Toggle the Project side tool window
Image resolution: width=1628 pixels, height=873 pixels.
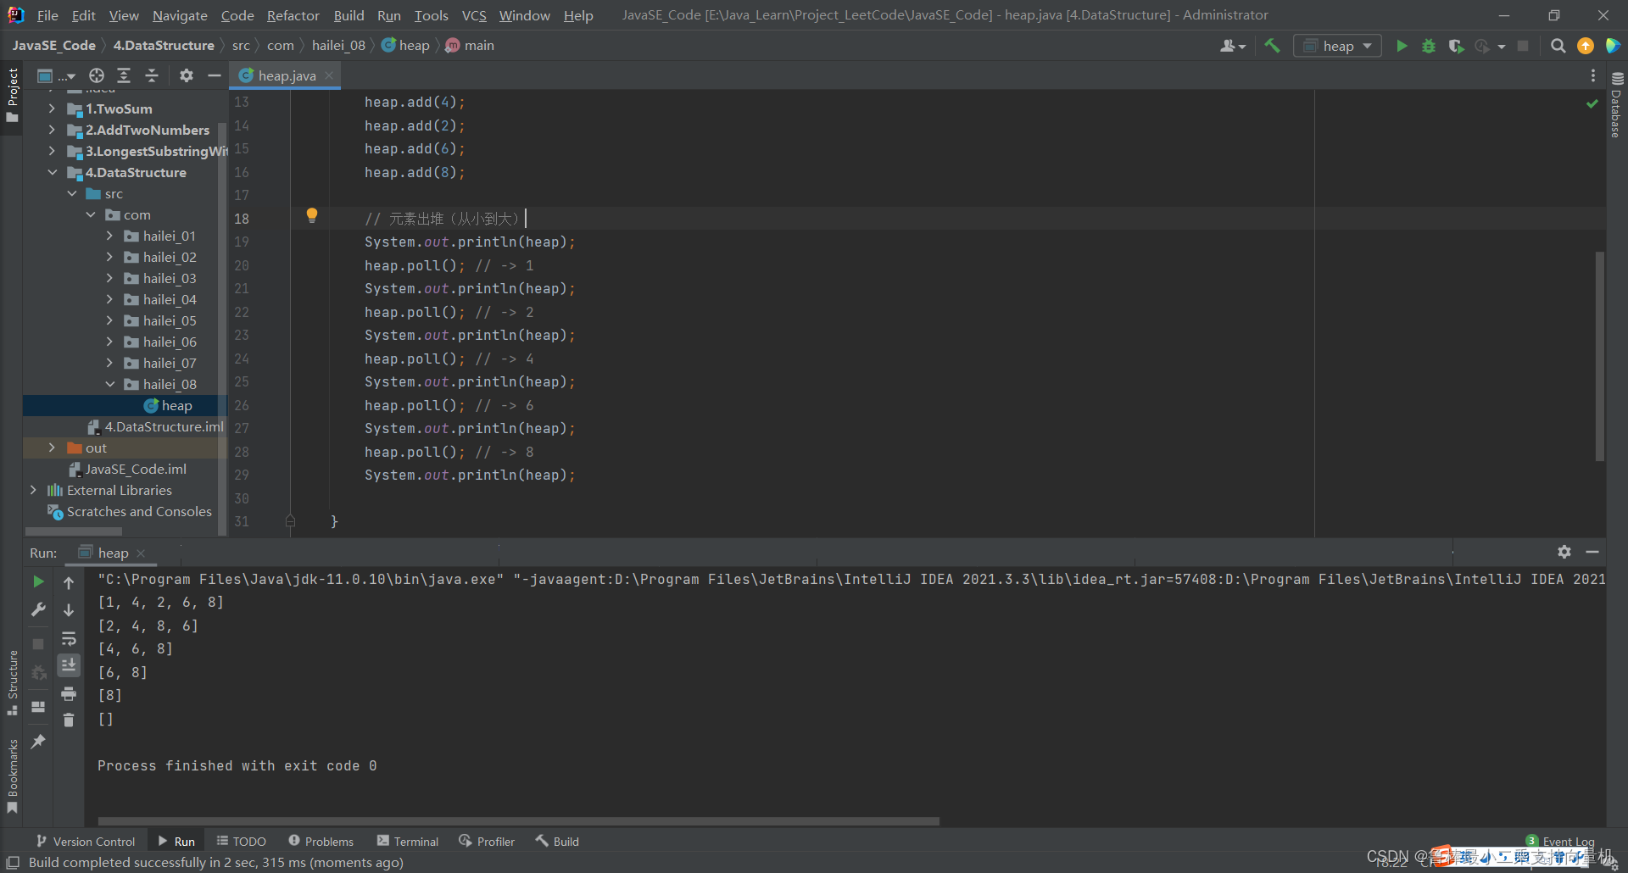[12, 95]
